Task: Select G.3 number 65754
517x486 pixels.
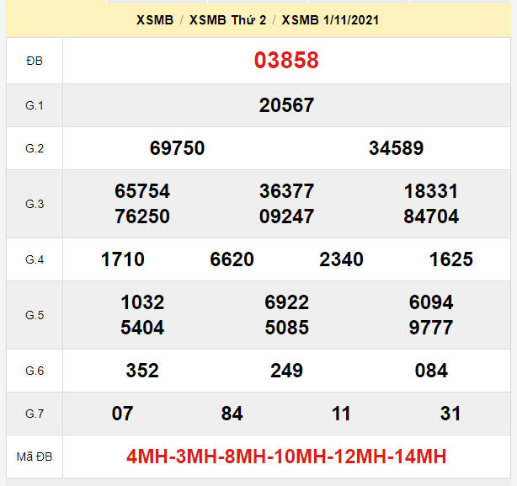Action: [142, 191]
